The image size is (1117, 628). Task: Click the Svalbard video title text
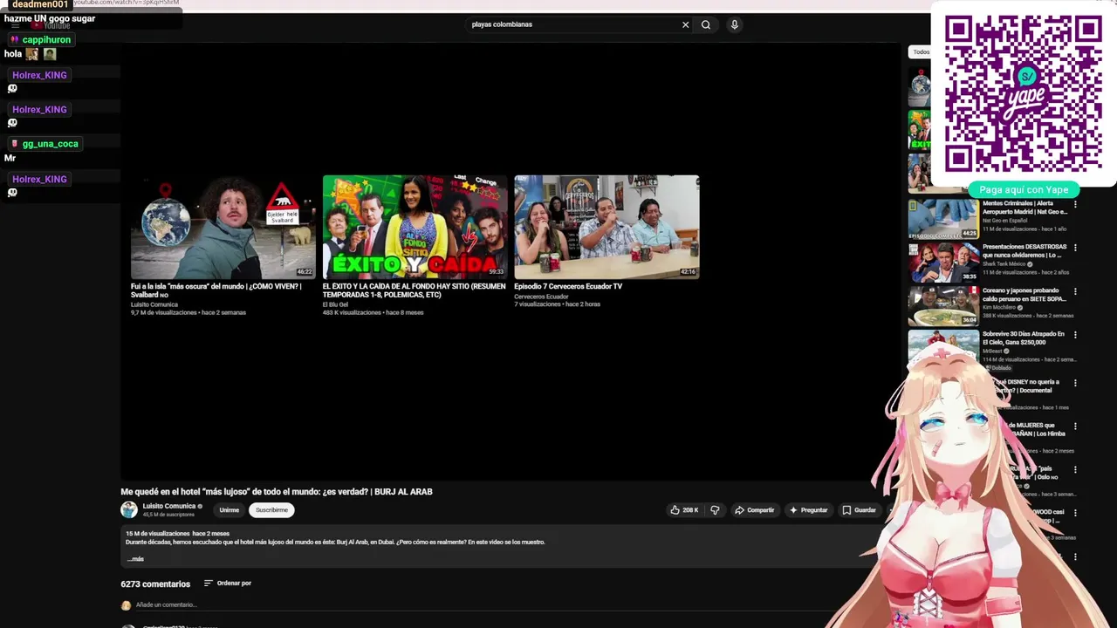(216, 290)
